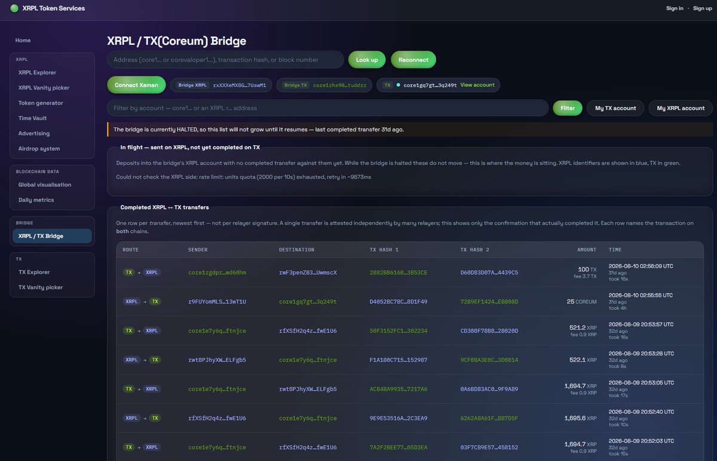Open Time Vault in the sidebar
717x461 pixels.
tap(33, 118)
